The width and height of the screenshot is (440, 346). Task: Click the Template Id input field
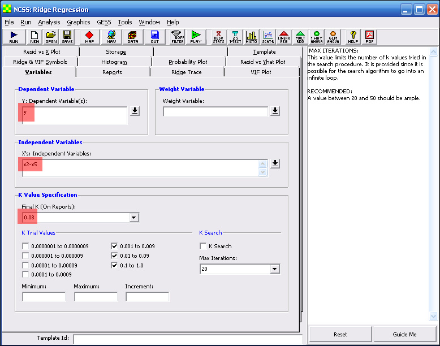point(187,339)
